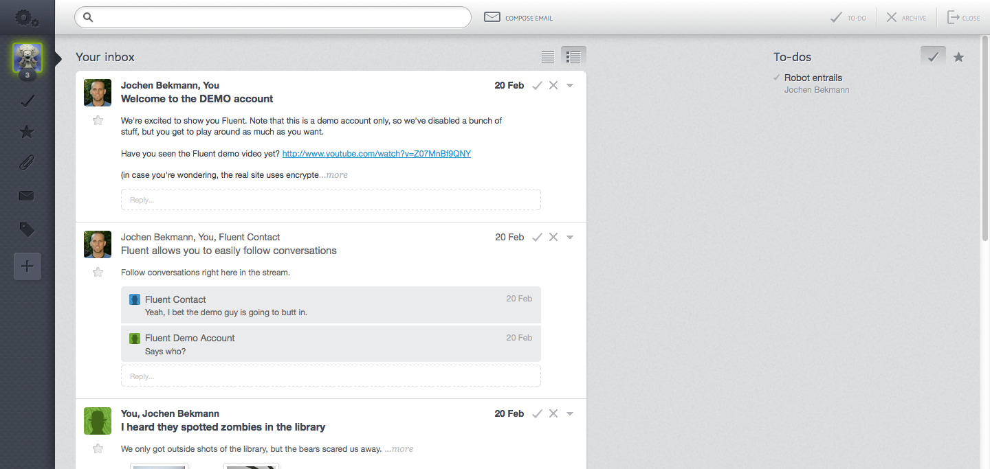
Task: Expand '...more' in the zombies email
Action: (x=399, y=449)
